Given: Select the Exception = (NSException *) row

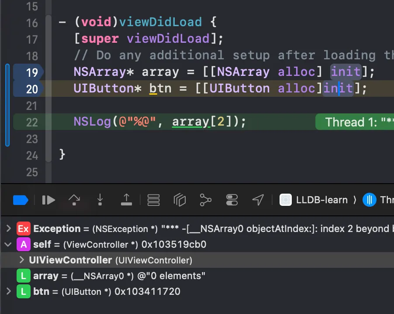Looking at the screenshot, I should click(x=197, y=229).
